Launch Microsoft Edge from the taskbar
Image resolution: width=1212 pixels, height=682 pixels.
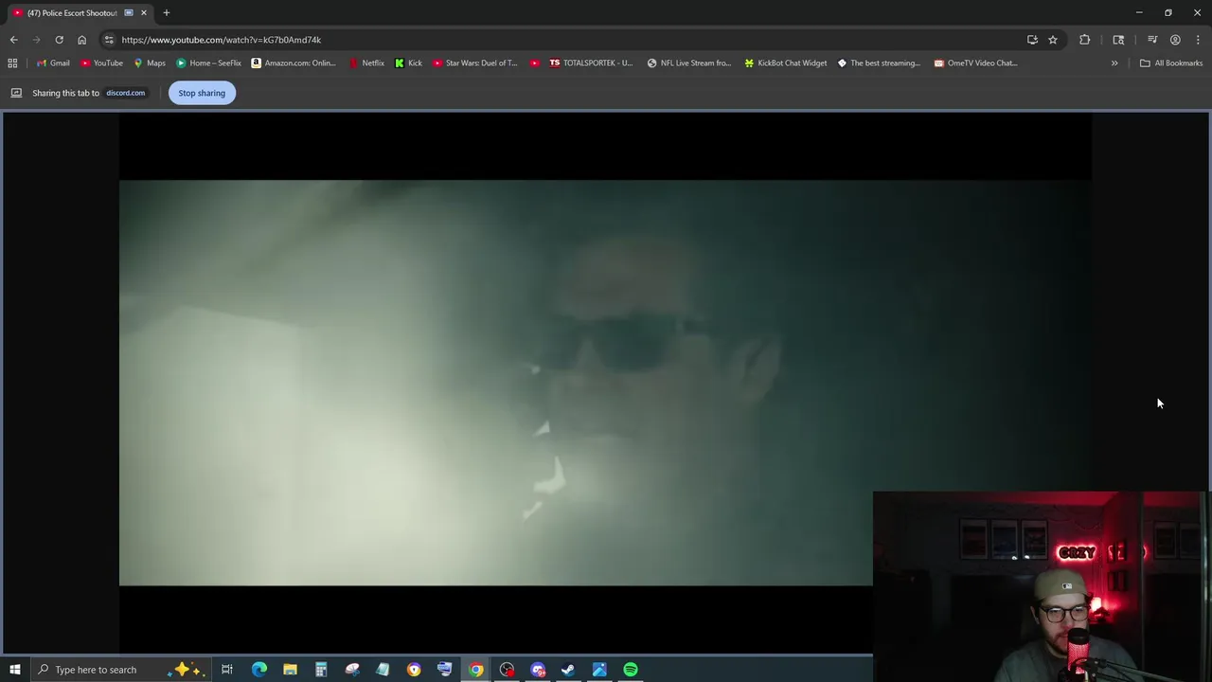[x=258, y=670]
